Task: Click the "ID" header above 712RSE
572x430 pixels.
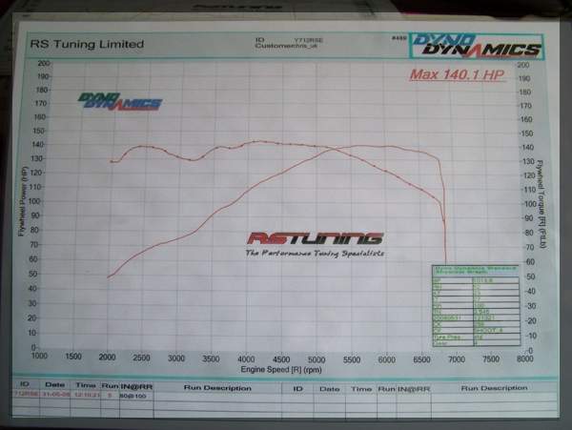Action: coord(25,384)
